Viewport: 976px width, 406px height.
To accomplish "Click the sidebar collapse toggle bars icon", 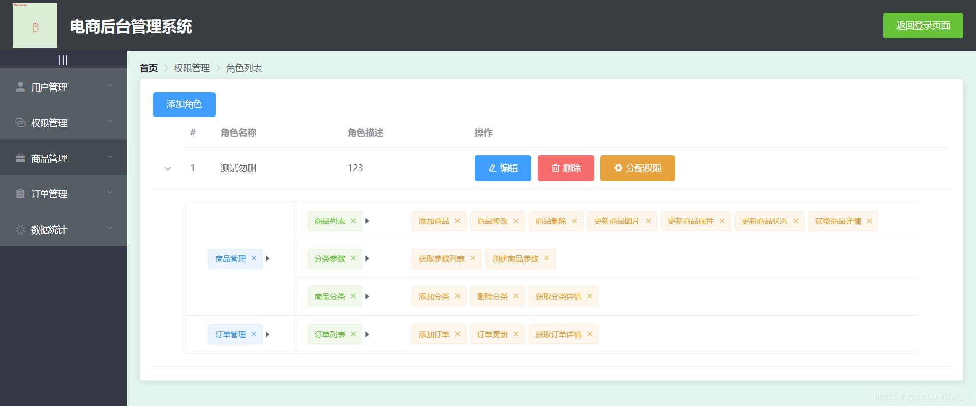I will [63, 60].
